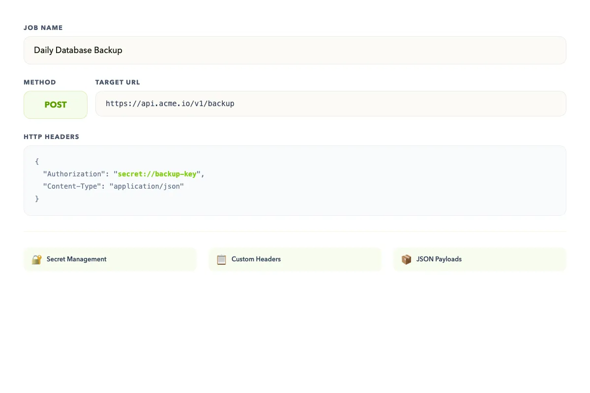Click the "Authorization" key in headers JSON
The width and height of the screenshot is (590, 393).
tap(72, 174)
